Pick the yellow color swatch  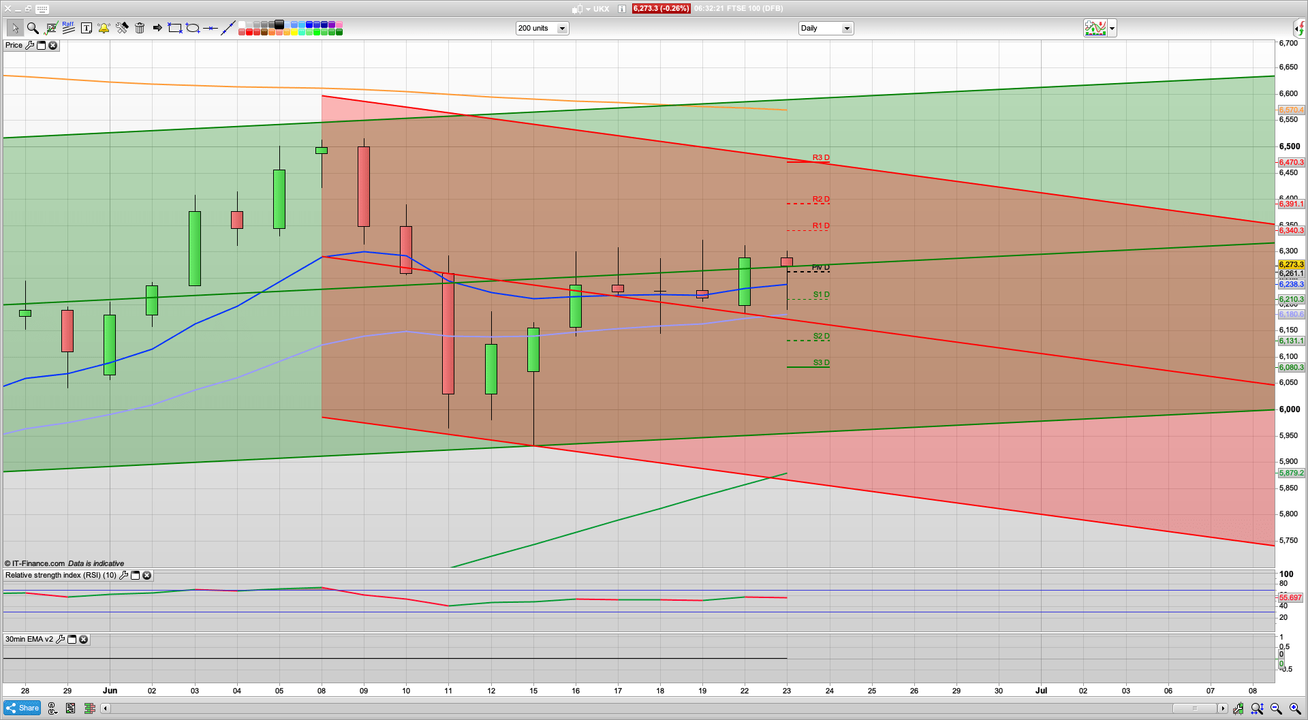[x=294, y=32]
